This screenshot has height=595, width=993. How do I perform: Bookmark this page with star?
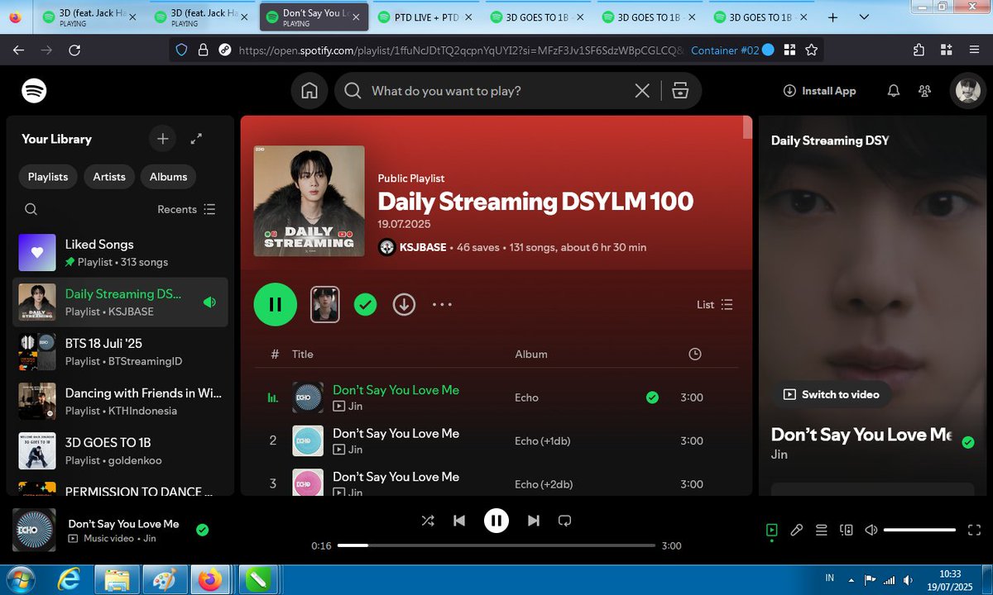click(x=812, y=50)
